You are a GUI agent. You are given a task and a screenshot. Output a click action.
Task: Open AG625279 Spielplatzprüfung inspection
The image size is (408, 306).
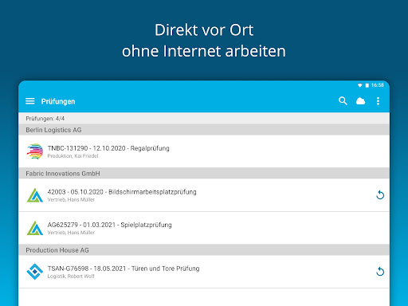[x=204, y=228]
